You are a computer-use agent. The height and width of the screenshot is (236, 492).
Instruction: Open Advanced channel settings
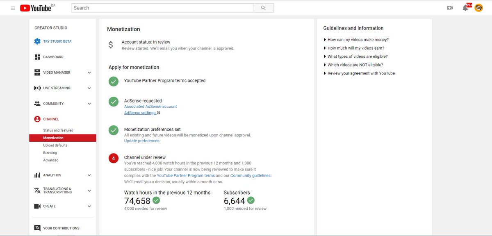coord(51,160)
